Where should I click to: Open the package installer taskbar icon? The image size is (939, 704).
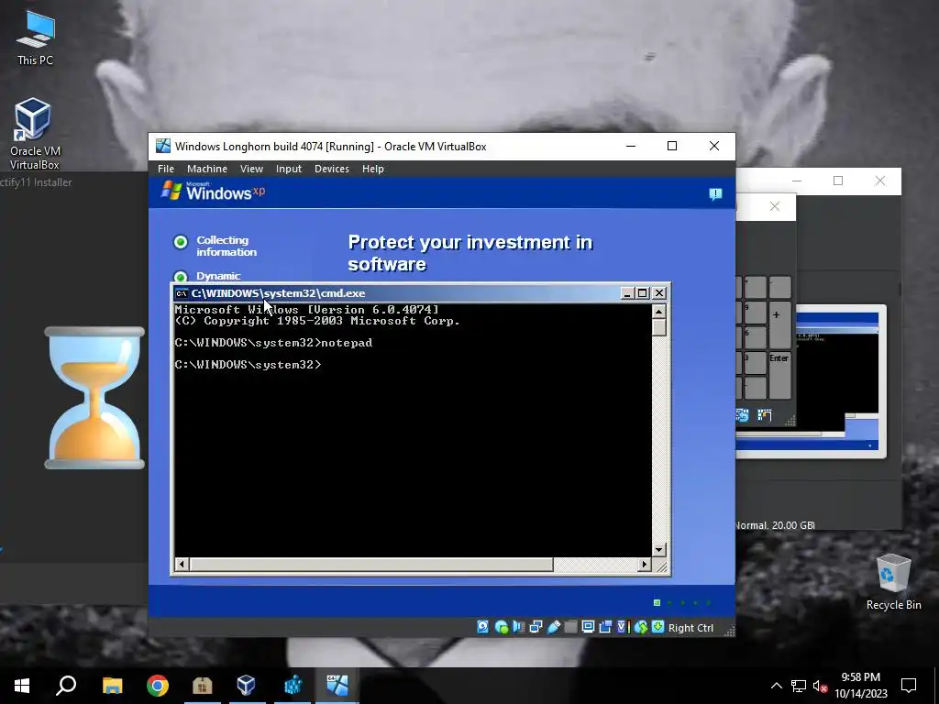tap(203, 686)
